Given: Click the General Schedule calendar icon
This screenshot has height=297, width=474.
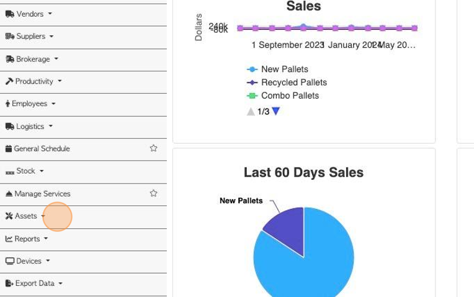Looking at the screenshot, I should coord(9,149).
